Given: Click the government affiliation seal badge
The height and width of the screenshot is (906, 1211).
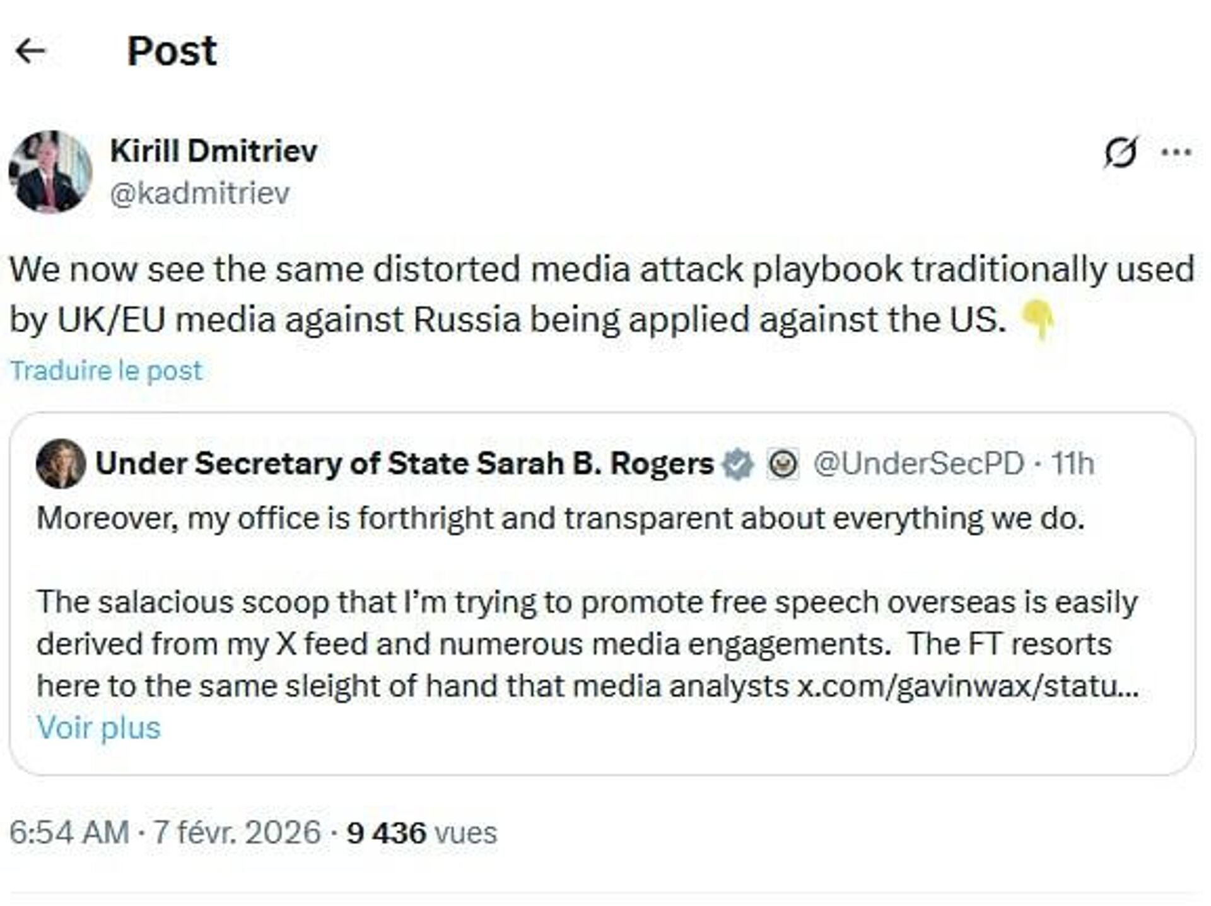Looking at the screenshot, I should (783, 465).
